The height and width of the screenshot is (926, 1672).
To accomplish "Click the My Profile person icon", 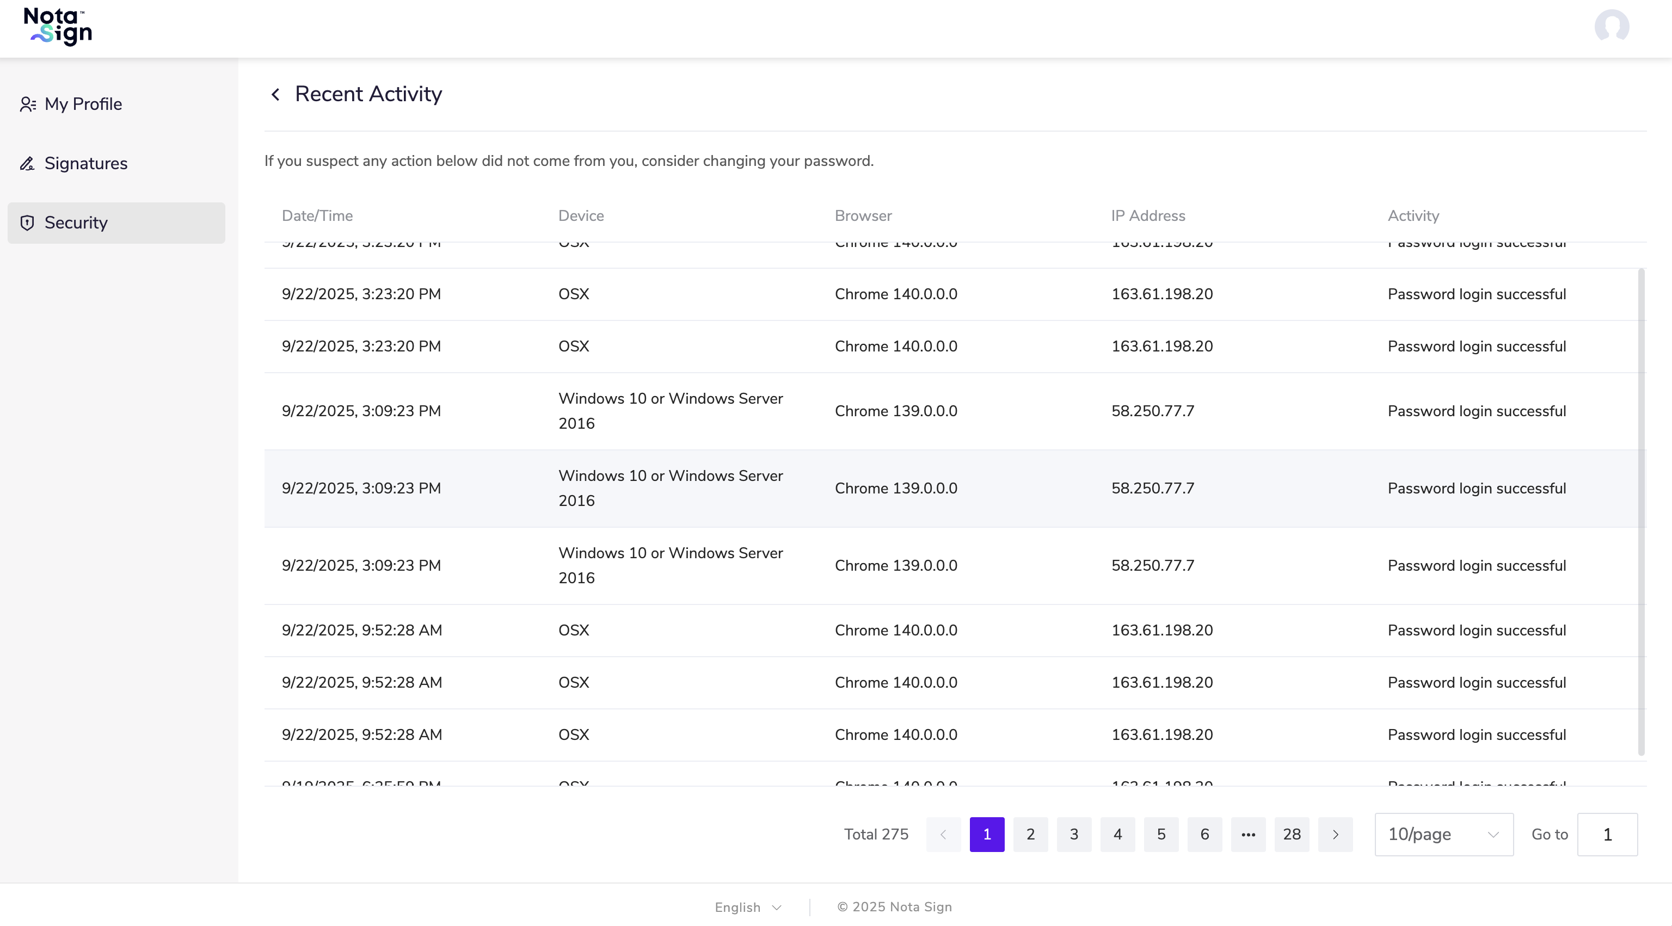I will point(27,104).
